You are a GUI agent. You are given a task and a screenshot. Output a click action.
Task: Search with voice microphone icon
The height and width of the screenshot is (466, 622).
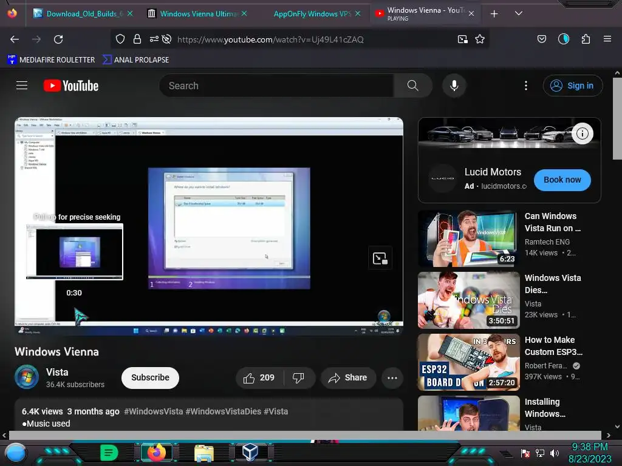pos(454,86)
